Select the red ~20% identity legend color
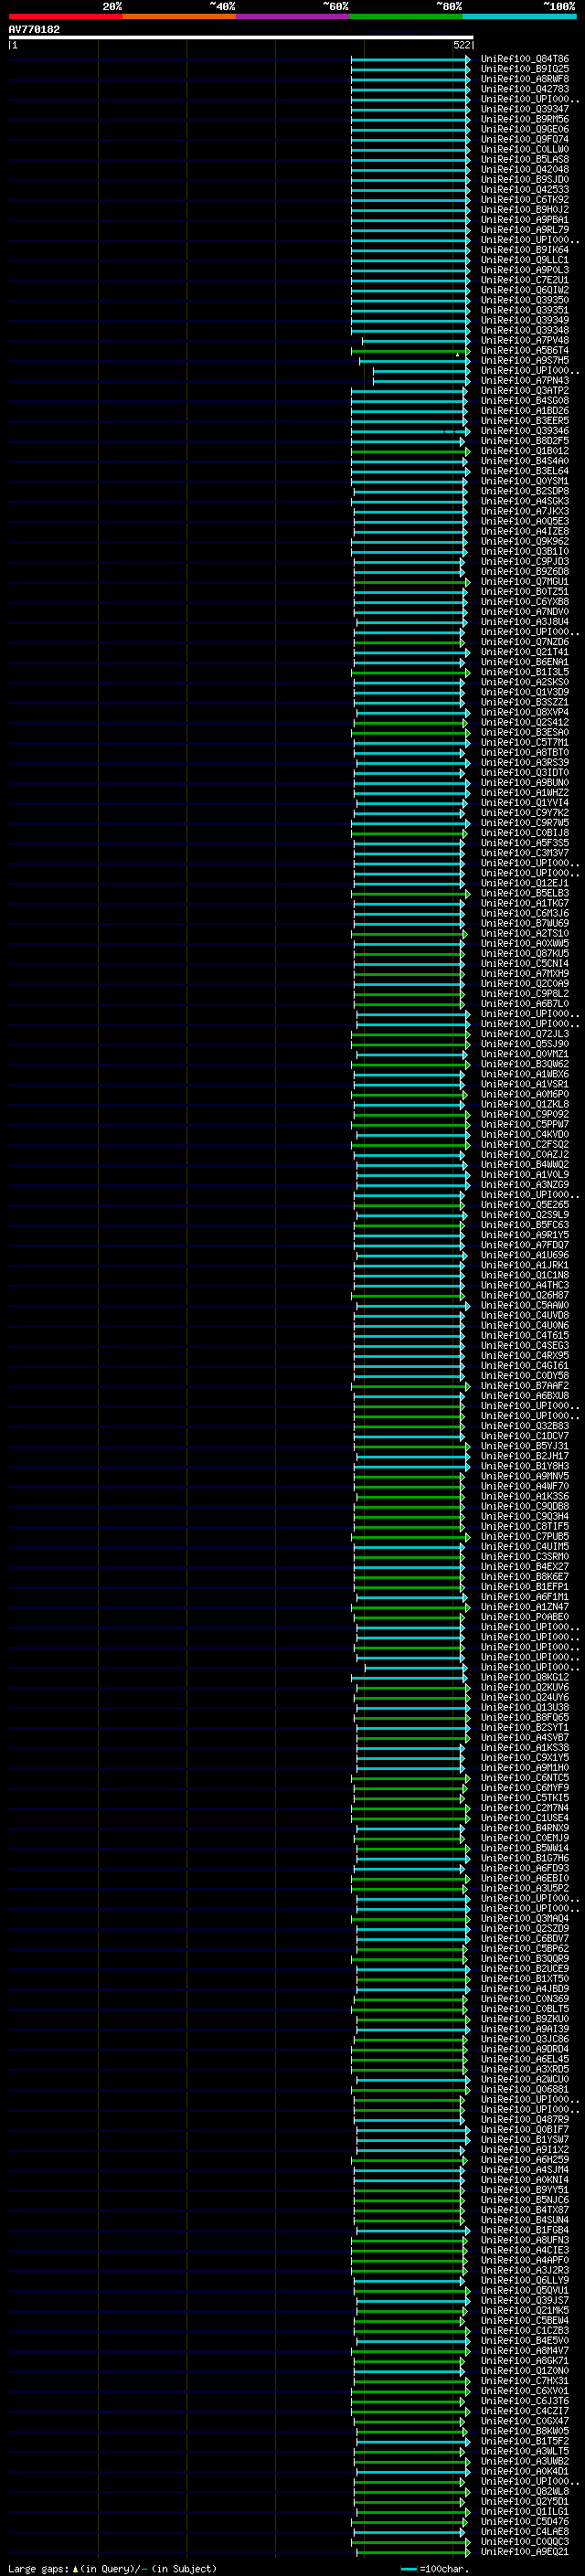 pyautogui.click(x=65, y=16)
